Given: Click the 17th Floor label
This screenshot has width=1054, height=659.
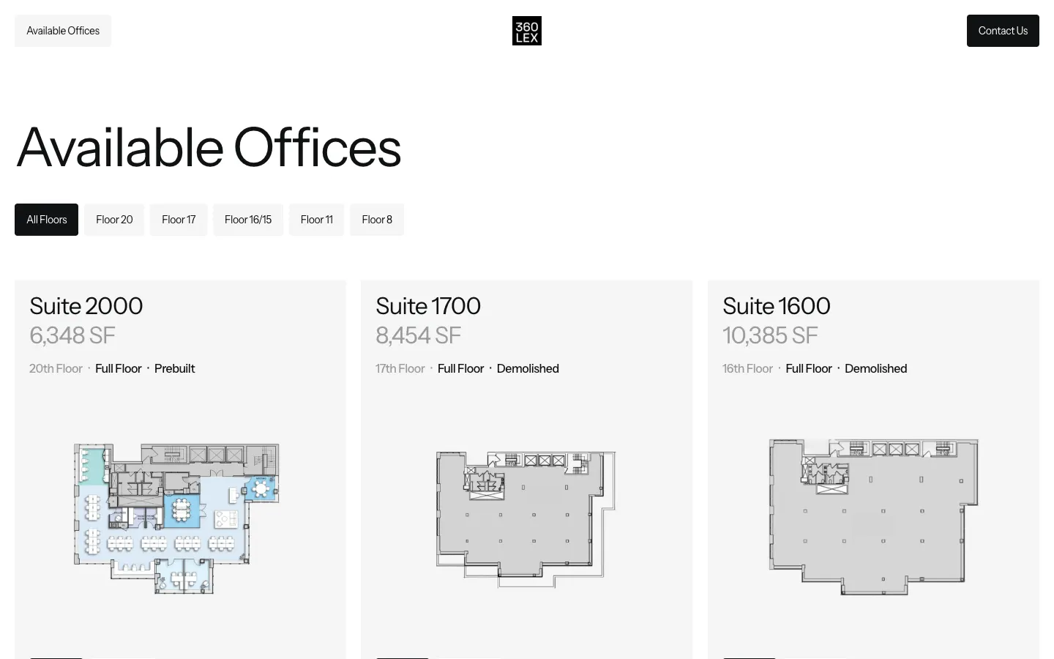Looking at the screenshot, I should coord(400,369).
